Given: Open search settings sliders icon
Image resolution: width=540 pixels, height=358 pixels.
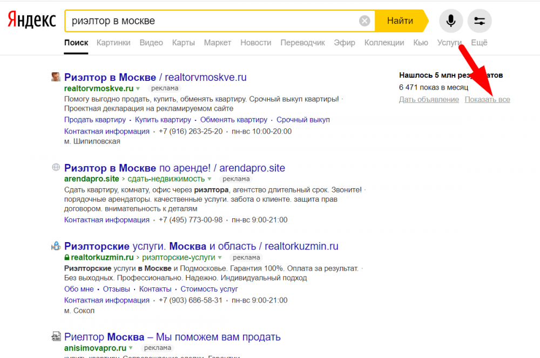Looking at the screenshot, I should (480, 21).
